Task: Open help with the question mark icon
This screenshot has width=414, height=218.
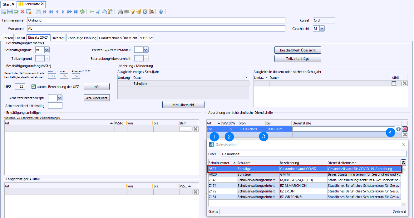Action: [161, 12]
